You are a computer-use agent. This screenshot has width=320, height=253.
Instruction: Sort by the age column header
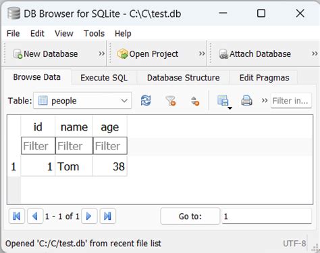point(110,127)
